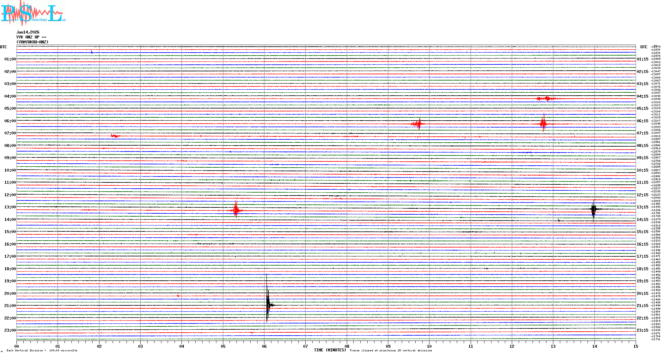Viewport: 662px width, 355px height.
Task: Click the black event at minute 14 near 13:00
Action: pos(593,209)
